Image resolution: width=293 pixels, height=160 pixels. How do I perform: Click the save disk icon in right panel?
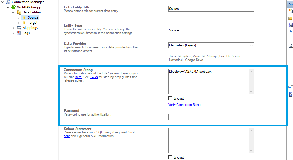point(291,25)
